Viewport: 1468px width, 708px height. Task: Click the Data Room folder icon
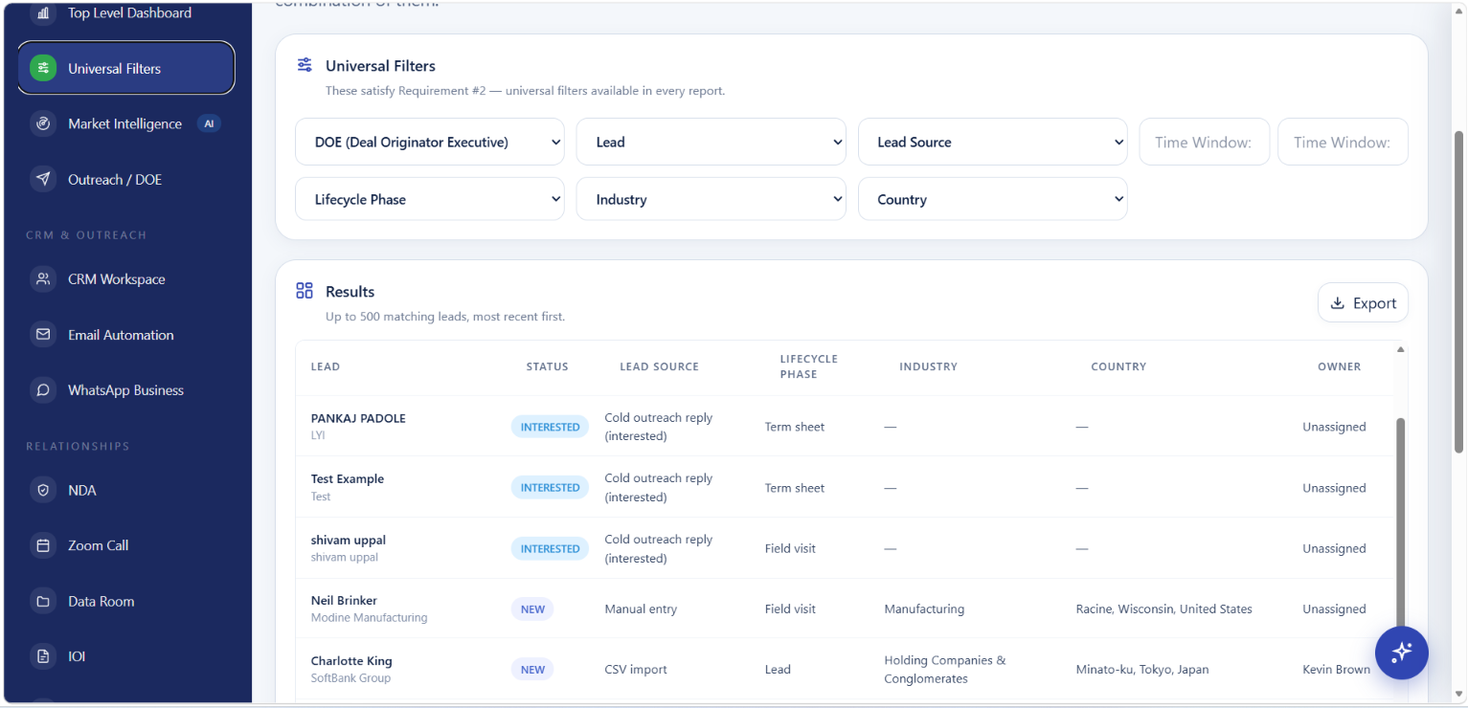tap(43, 601)
